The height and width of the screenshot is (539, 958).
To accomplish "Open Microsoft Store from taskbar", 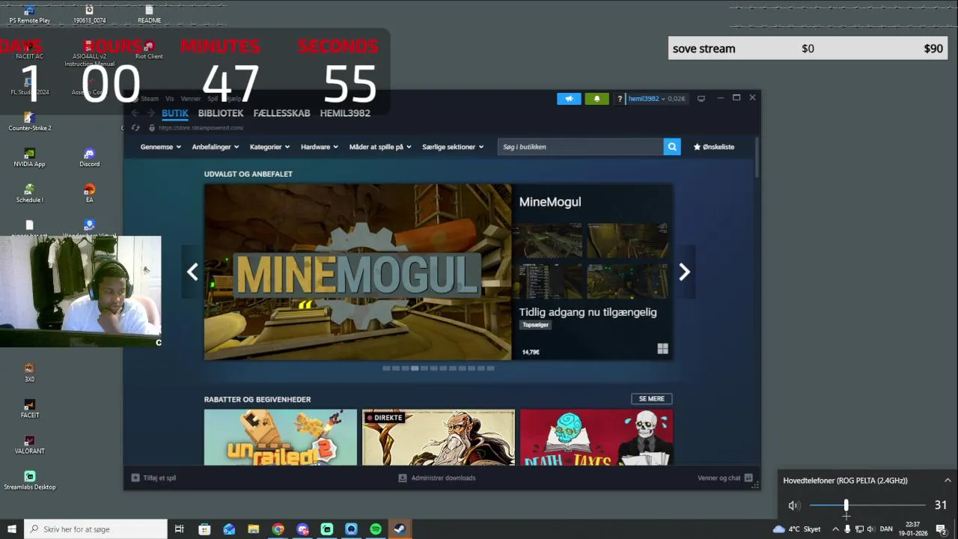I will (204, 529).
